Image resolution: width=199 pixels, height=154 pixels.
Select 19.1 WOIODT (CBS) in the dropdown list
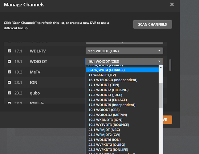click(122, 110)
